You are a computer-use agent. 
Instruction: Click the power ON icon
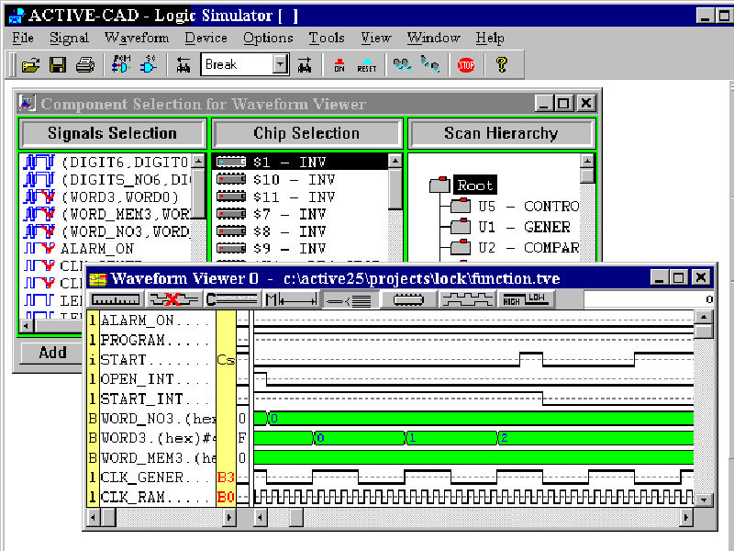tap(339, 64)
